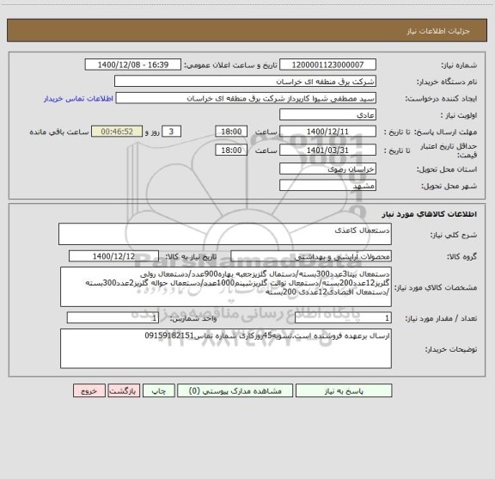Viewport: 495px width, 479px height.
Task: Click the اطلاعات کالاهای مورد نیاز section heading
Action: click(x=430, y=214)
